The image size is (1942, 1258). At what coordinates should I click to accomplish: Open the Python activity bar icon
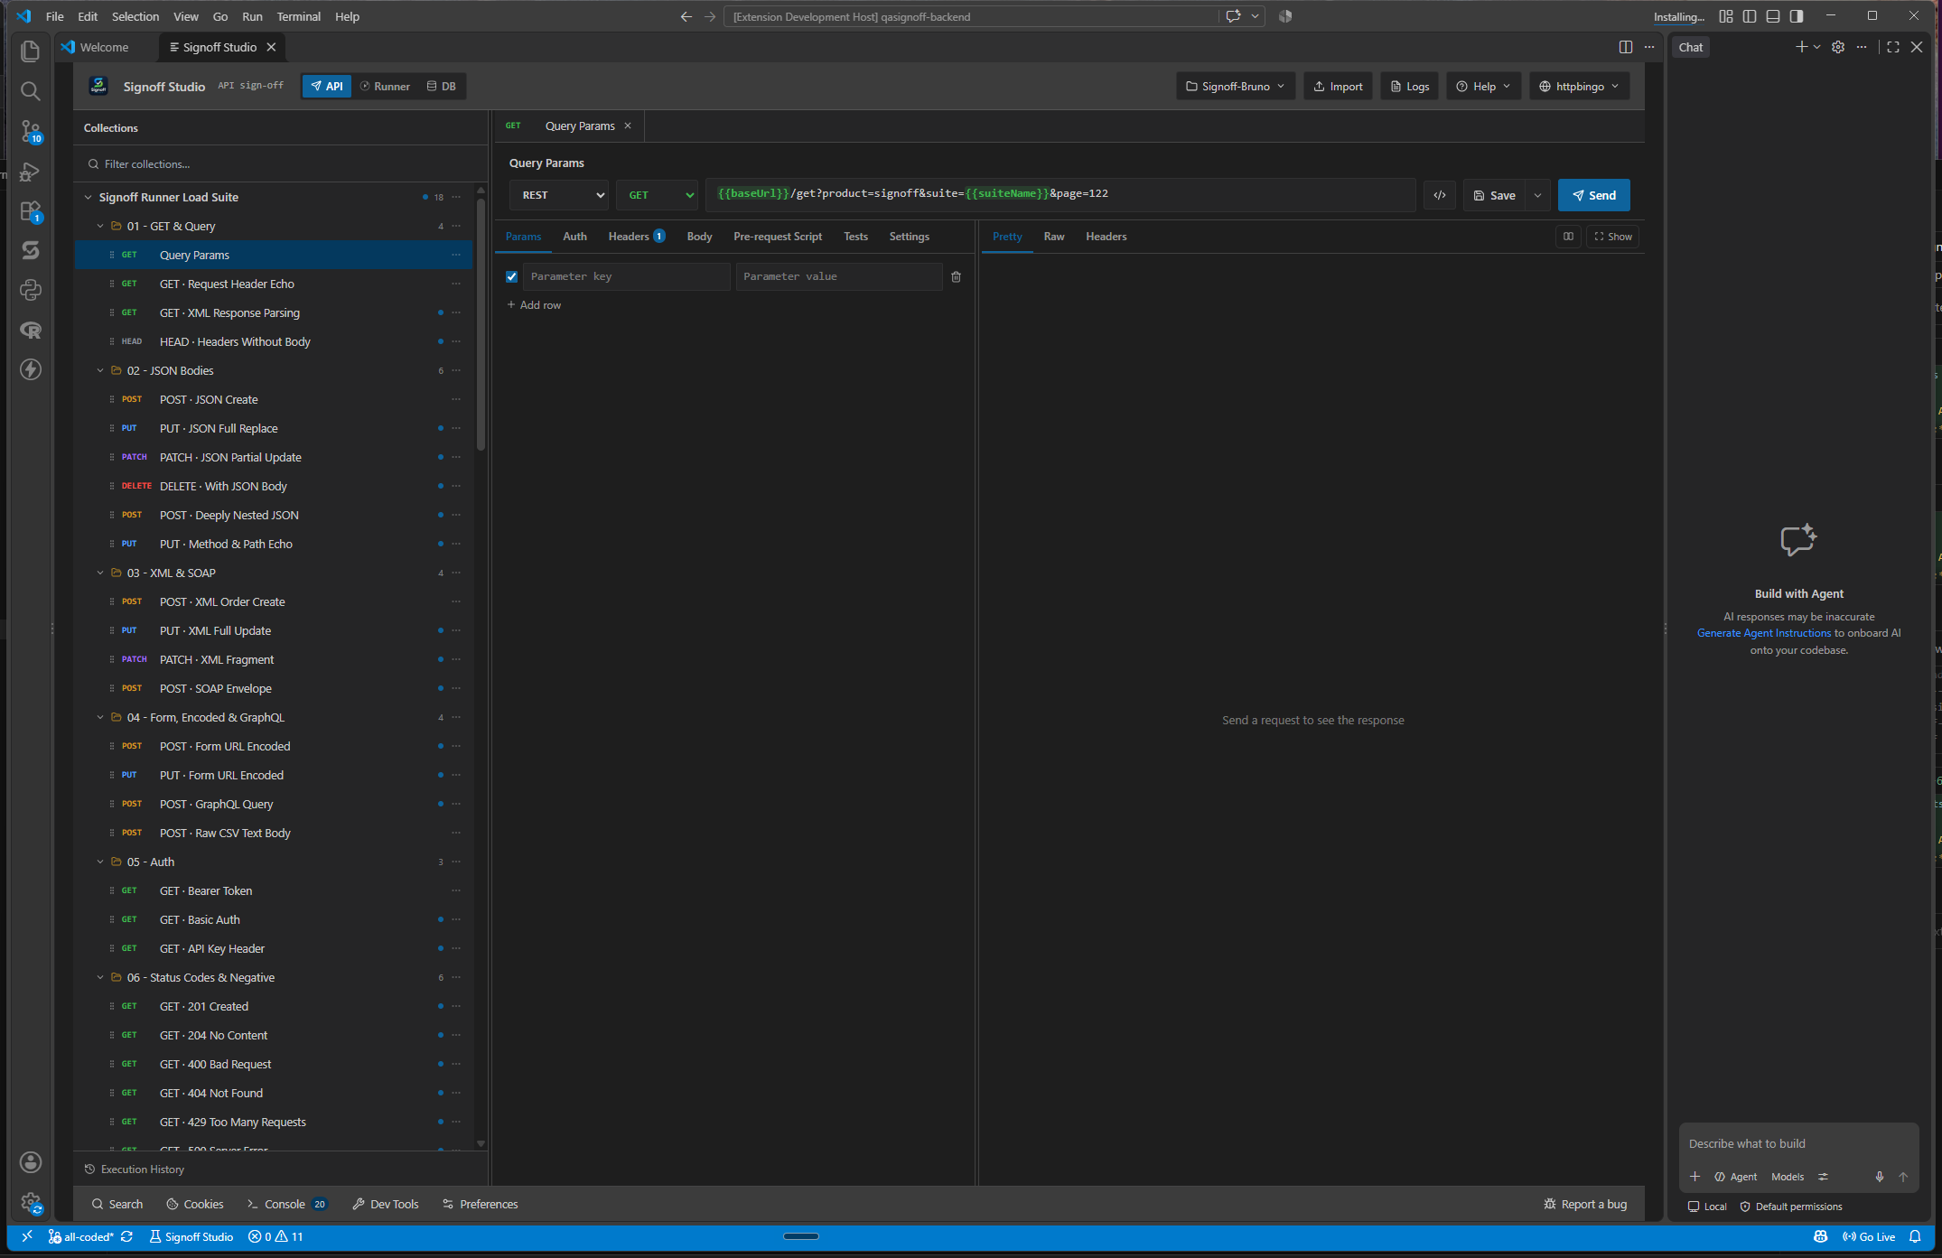tap(31, 290)
